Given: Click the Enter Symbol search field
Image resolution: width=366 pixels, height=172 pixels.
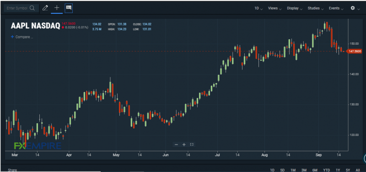Looking at the screenshot, I should [x=17, y=8].
